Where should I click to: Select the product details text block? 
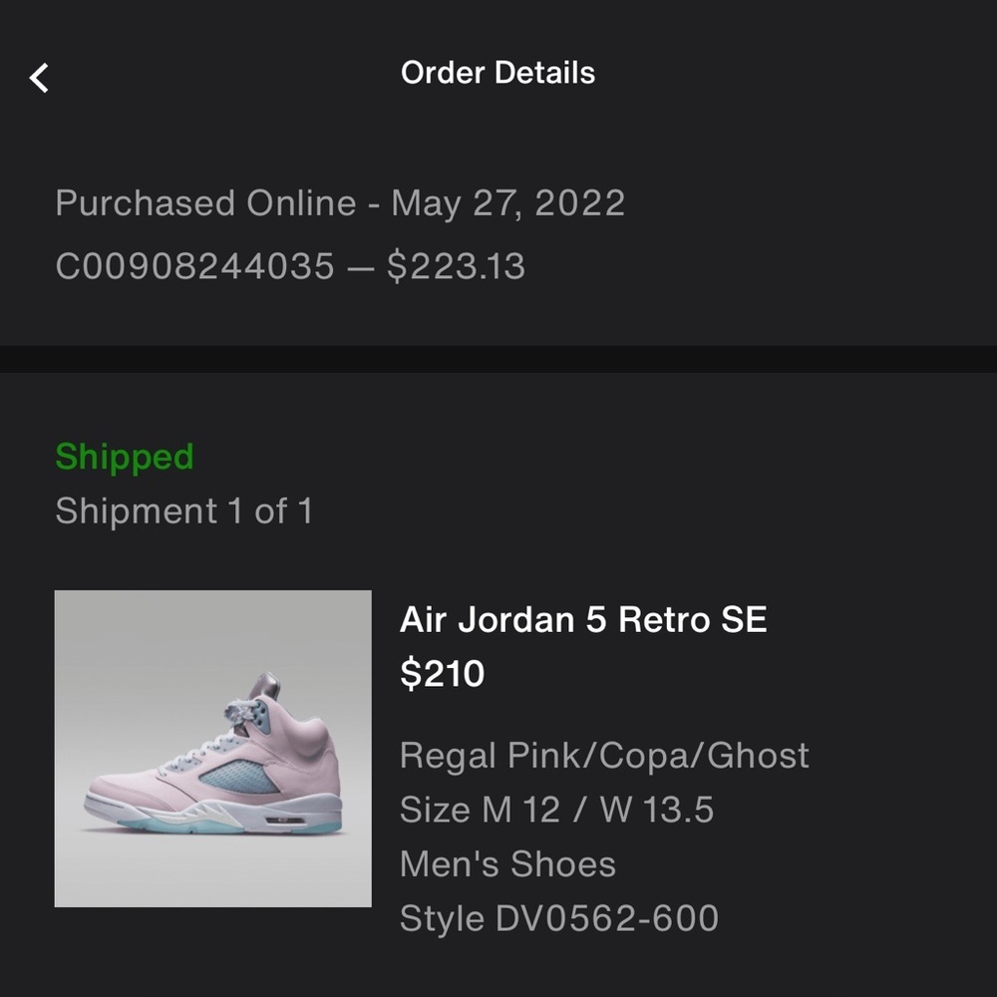[604, 835]
